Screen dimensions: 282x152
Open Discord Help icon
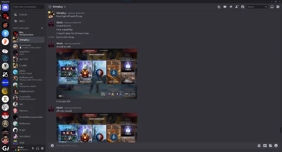click(x=278, y=7)
